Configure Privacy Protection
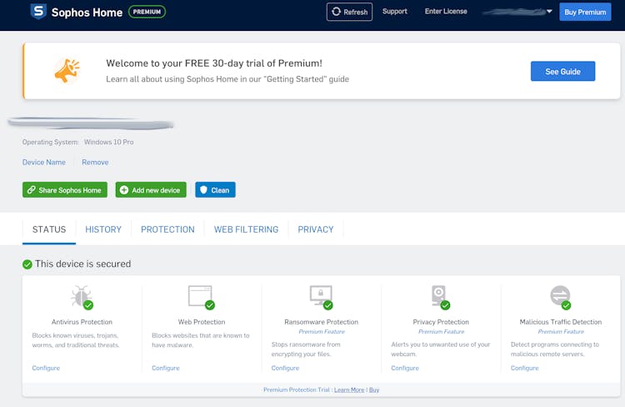This screenshot has height=407, width=625. (x=404, y=368)
